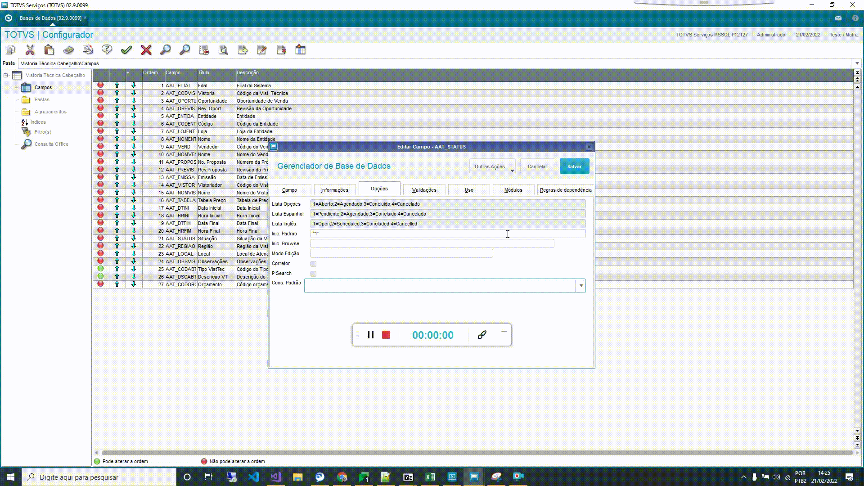Move AAT_CODVIS field up with arrow
864x486 pixels.
click(117, 93)
